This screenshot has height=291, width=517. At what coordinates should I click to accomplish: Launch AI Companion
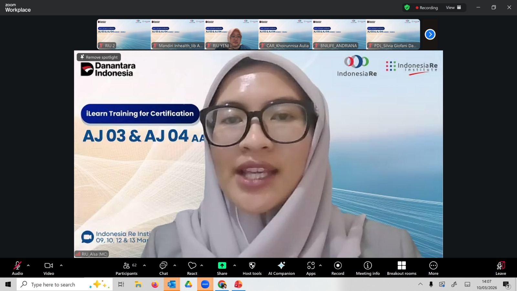click(281, 268)
